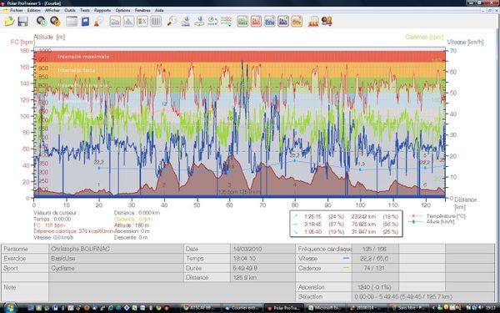Image resolution: width=500 pixels, height=313 pixels.
Task: Click lap marker 4 on the chart
Action: click(295, 184)
